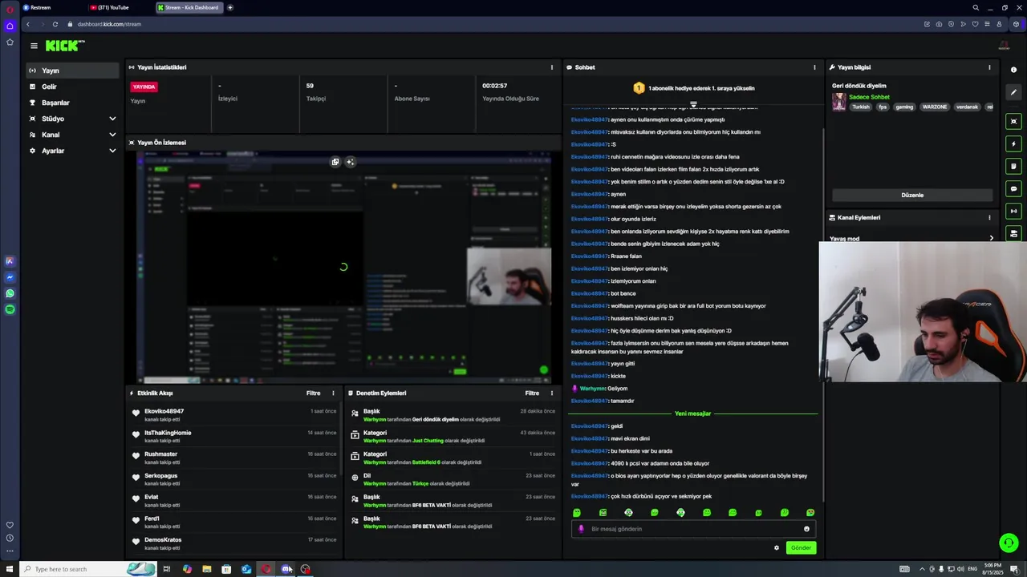Open a new browser tab
This screenshot has height=577, width=1027.
230,7
